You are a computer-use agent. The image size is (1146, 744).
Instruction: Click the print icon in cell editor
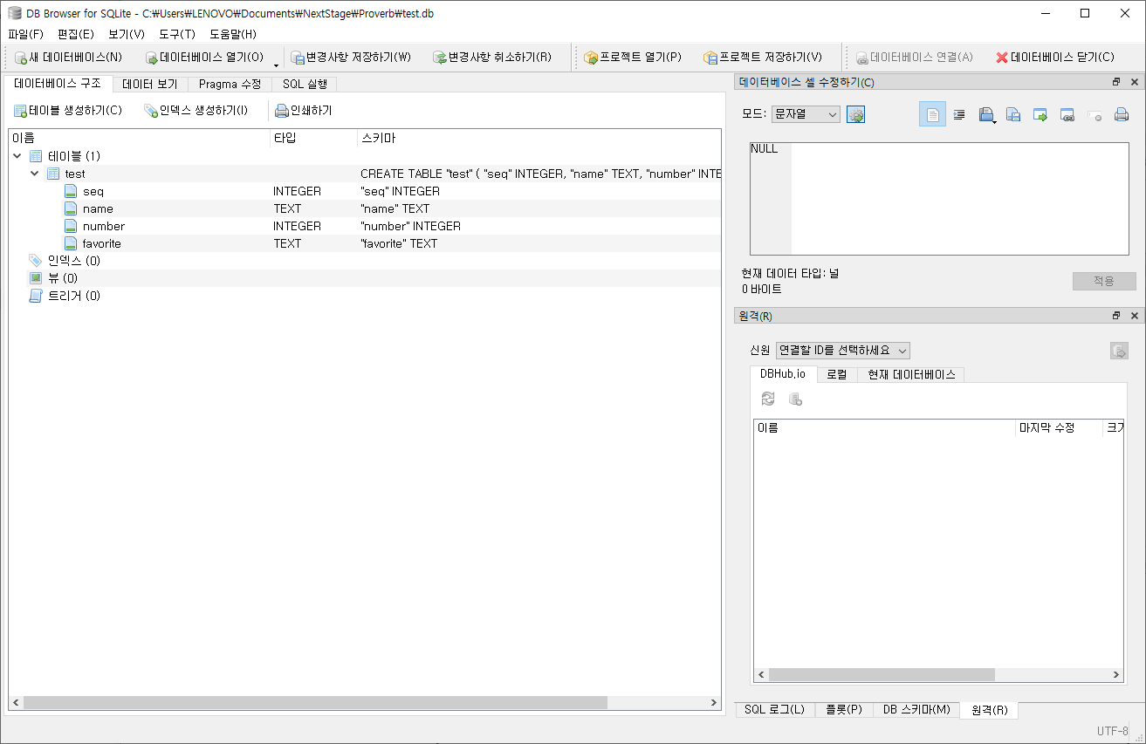1122,114
